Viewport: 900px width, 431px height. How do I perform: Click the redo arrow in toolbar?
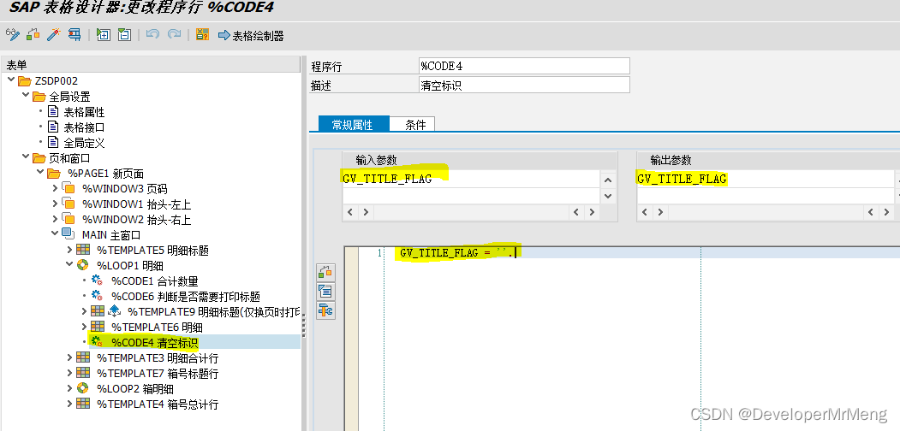(x=174, y=35)
